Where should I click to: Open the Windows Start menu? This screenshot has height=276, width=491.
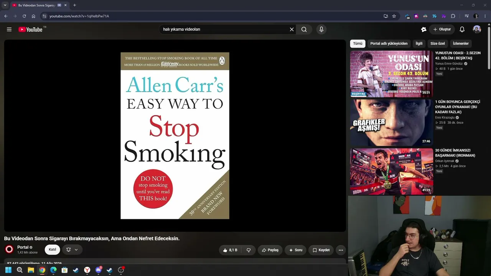(x=8, y=270)
